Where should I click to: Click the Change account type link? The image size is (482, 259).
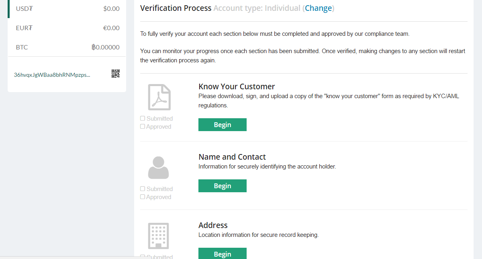[x=318, y=8]
